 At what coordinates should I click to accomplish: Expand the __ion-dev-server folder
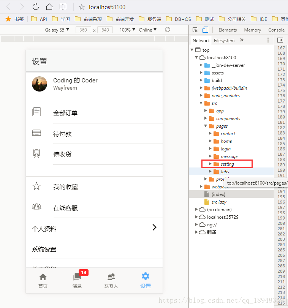click(201, 65)
